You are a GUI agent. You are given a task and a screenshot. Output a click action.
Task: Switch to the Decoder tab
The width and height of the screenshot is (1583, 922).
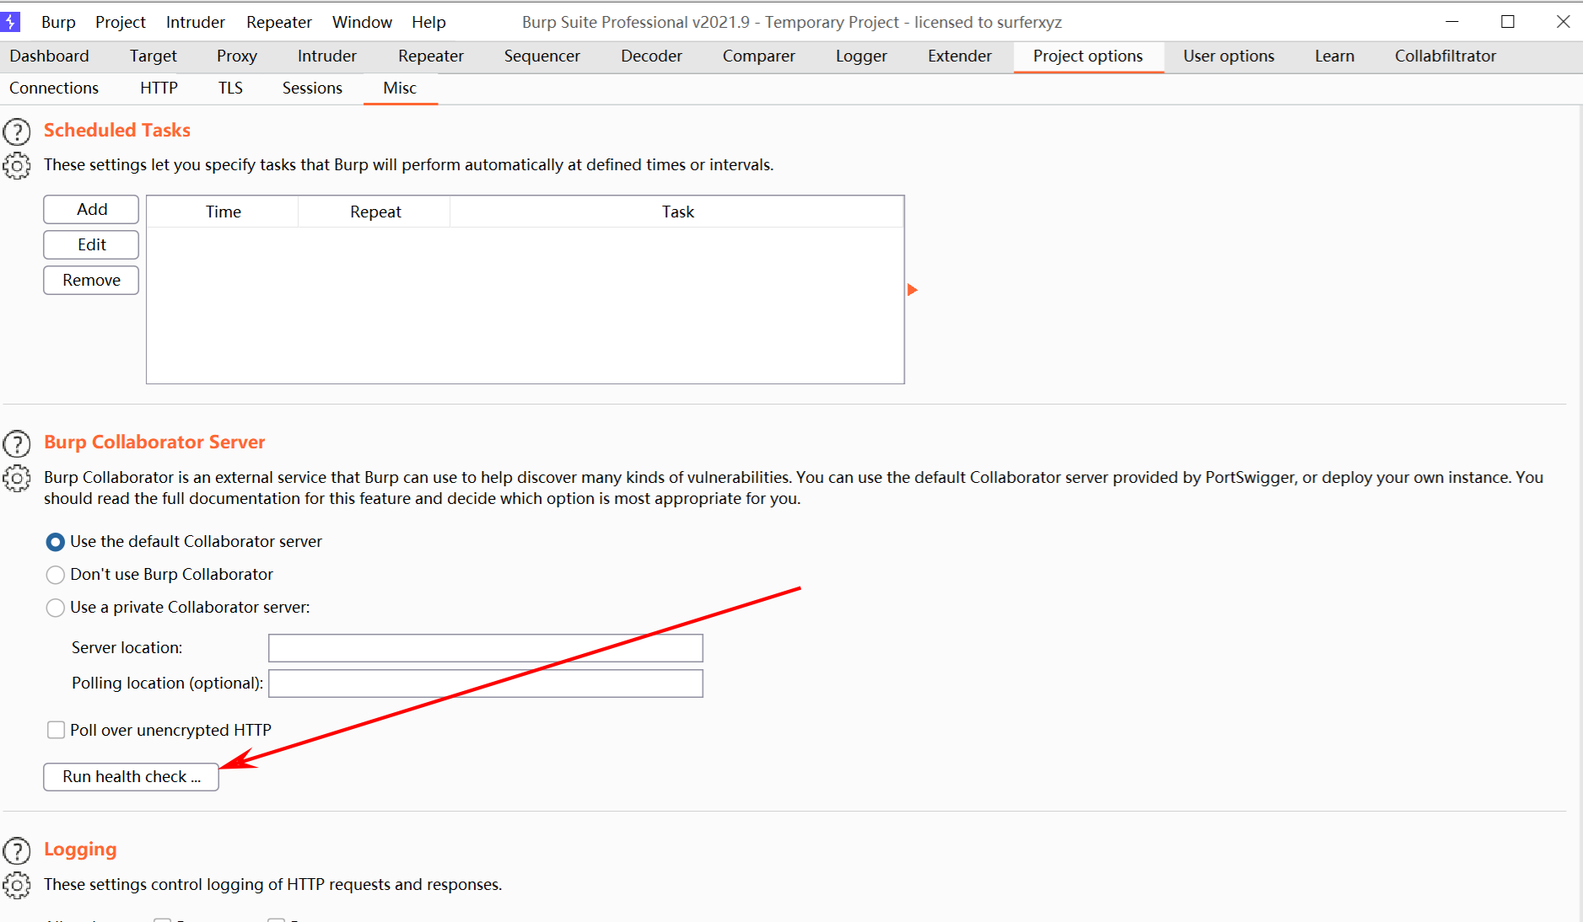point(651,56)
